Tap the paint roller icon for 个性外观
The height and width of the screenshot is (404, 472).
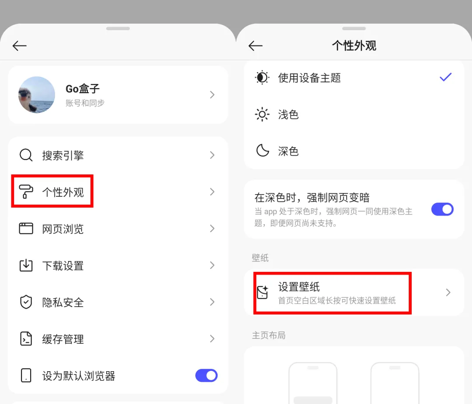click(26, 192)
